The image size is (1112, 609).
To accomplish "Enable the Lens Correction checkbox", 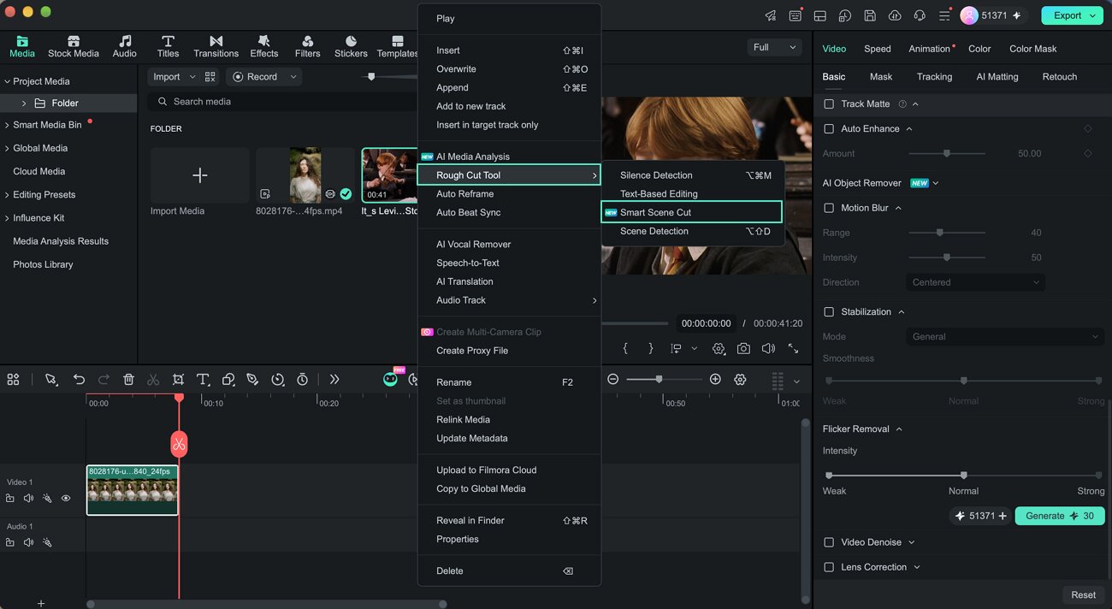I will tap(828, 567).
